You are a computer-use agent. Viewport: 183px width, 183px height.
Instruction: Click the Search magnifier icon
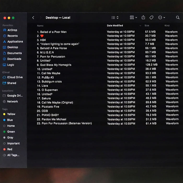178,18
